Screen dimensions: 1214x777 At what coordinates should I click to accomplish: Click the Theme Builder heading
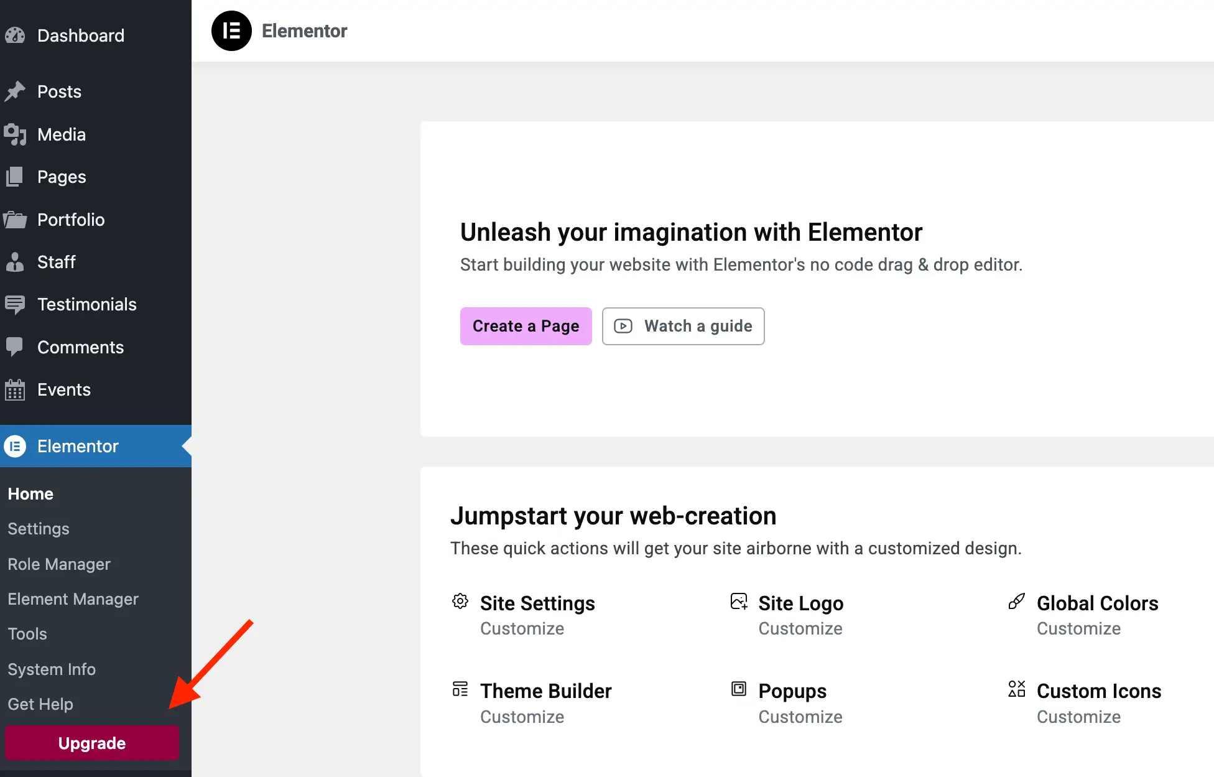click(x=546, y=691)
